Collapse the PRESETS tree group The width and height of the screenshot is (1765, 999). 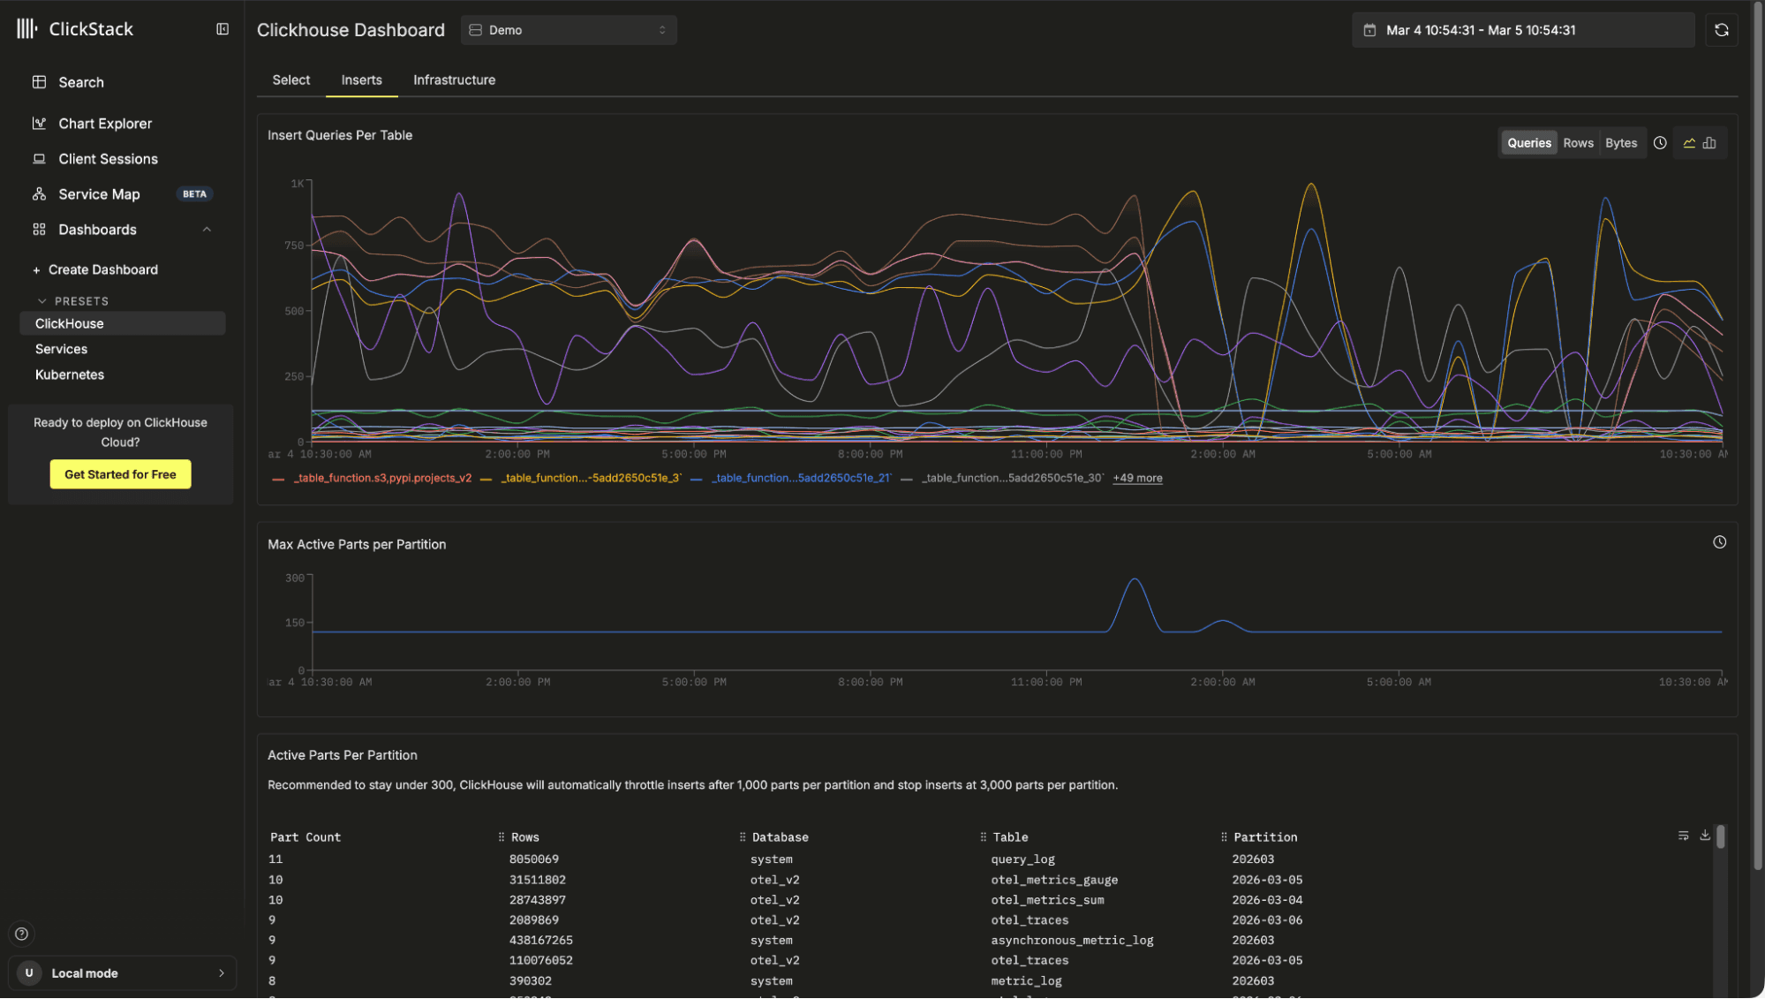pos(41,301)
